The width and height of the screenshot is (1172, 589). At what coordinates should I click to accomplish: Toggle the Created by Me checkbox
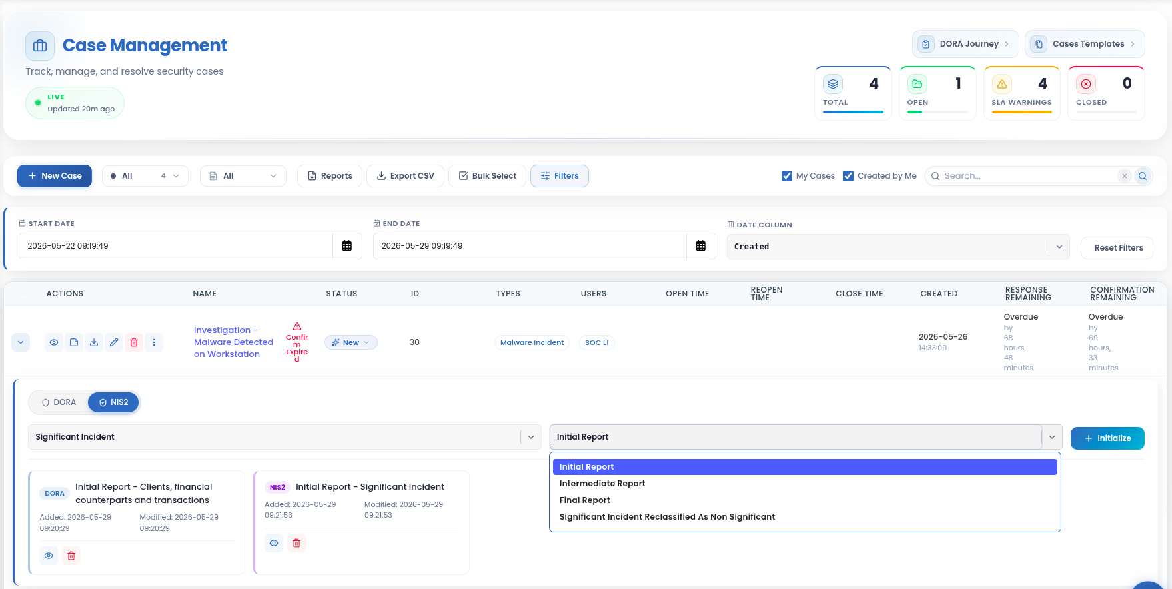pyautogui.click(x=848, y=176)
